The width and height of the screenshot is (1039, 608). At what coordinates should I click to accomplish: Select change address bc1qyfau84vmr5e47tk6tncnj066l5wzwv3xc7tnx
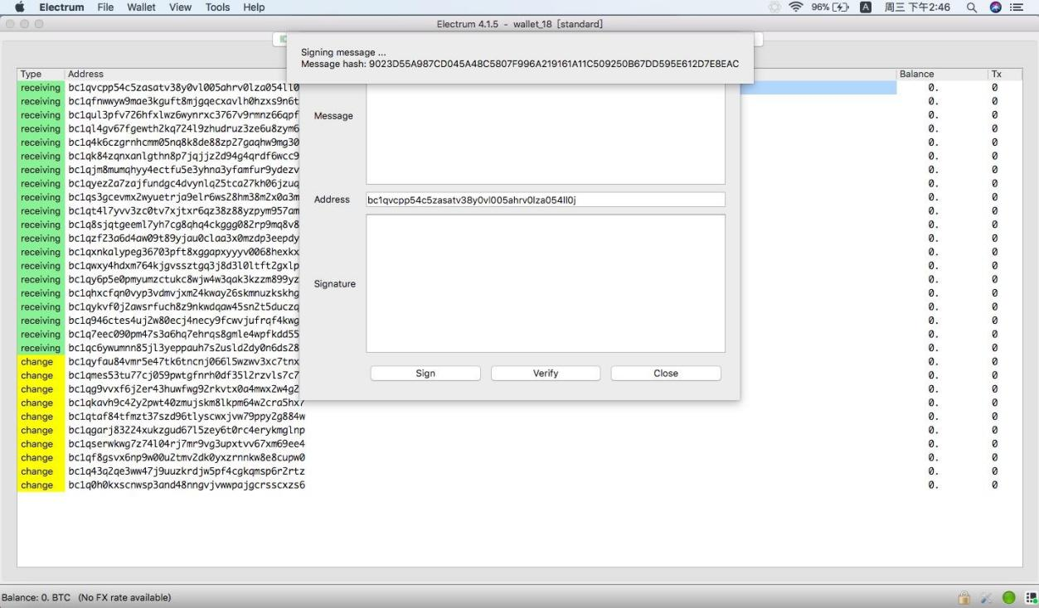pos(183,361)
